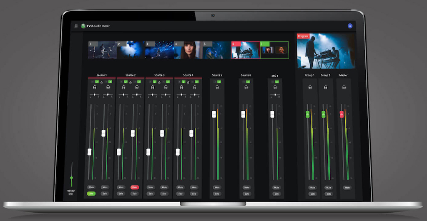Click the Source 5 channel label
The width and height of the screenshot is (427, 221).
click(217, 75)
